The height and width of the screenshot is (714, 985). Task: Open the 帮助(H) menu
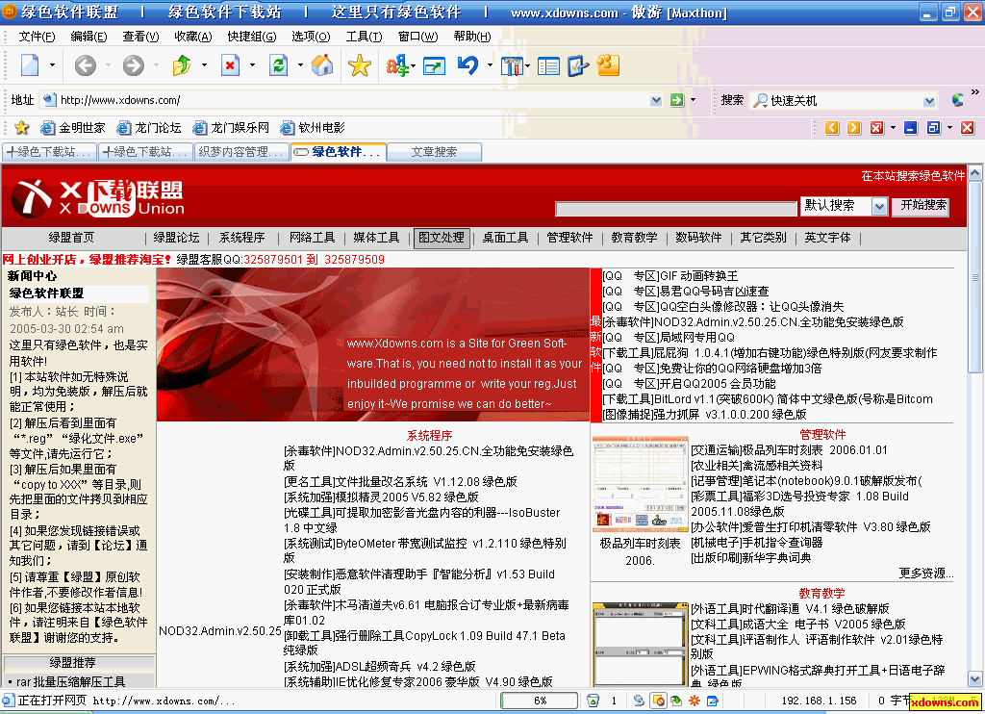(x=471, y=37)
